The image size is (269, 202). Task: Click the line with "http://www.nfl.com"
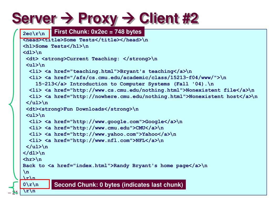pos(96,140)
